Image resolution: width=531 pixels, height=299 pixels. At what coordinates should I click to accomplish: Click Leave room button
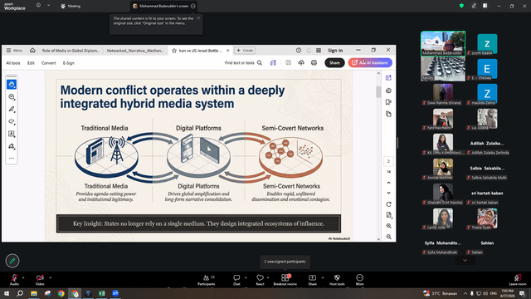[x=518, y=280]
